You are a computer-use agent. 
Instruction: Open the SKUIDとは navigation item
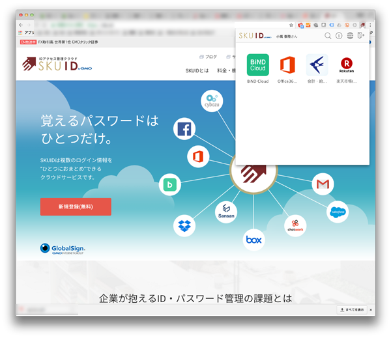pyautogui.click(x=197, y=71)
